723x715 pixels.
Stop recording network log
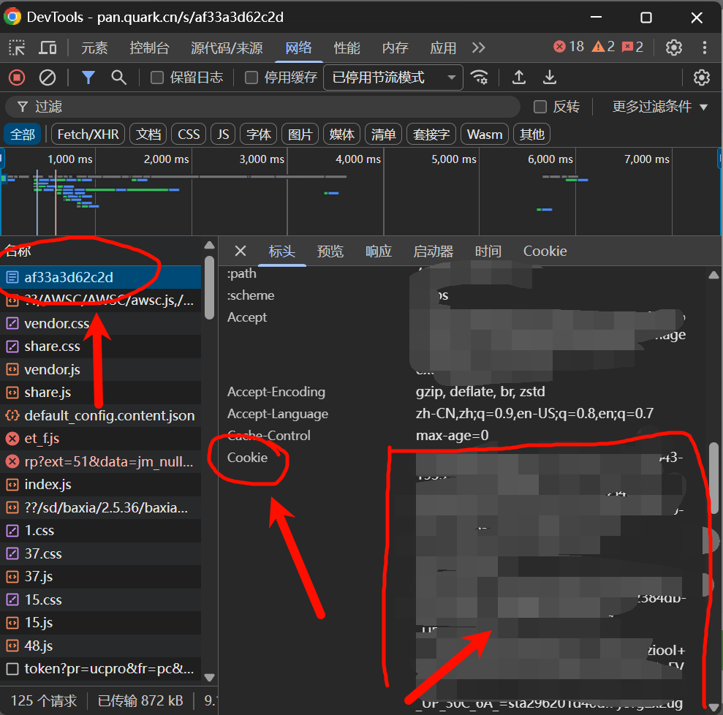(17, 77)
